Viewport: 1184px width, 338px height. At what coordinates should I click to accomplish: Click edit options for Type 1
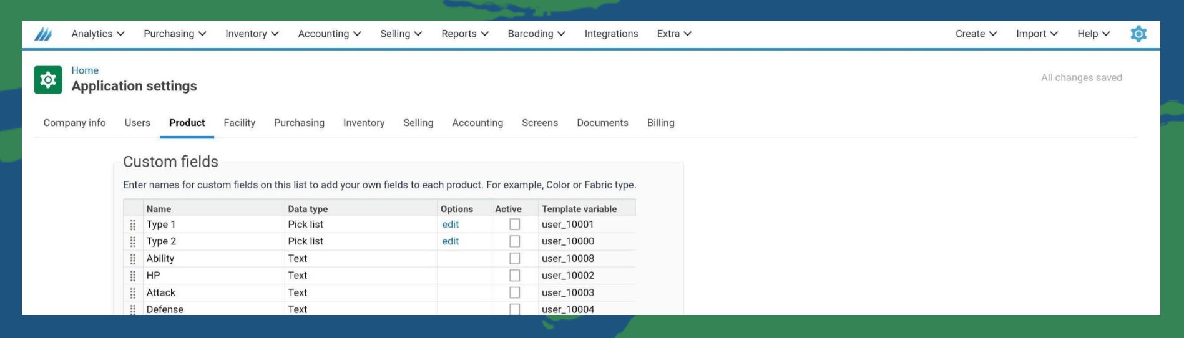point(450,225)
